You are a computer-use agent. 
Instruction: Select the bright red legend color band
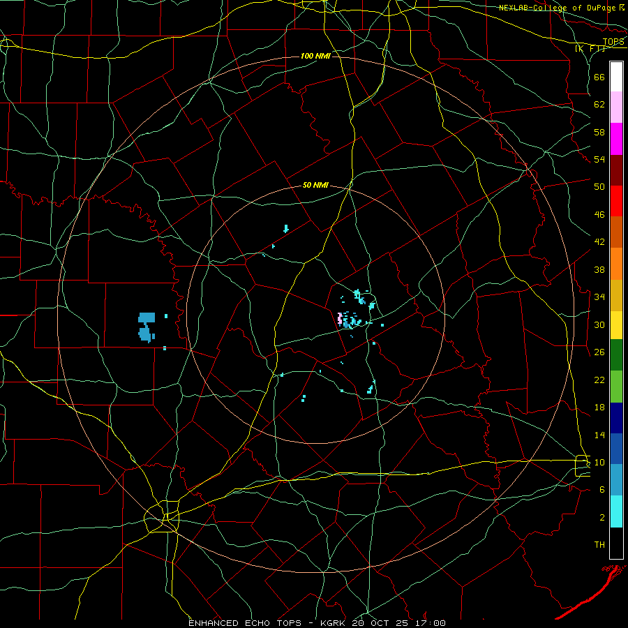[616, 201]
